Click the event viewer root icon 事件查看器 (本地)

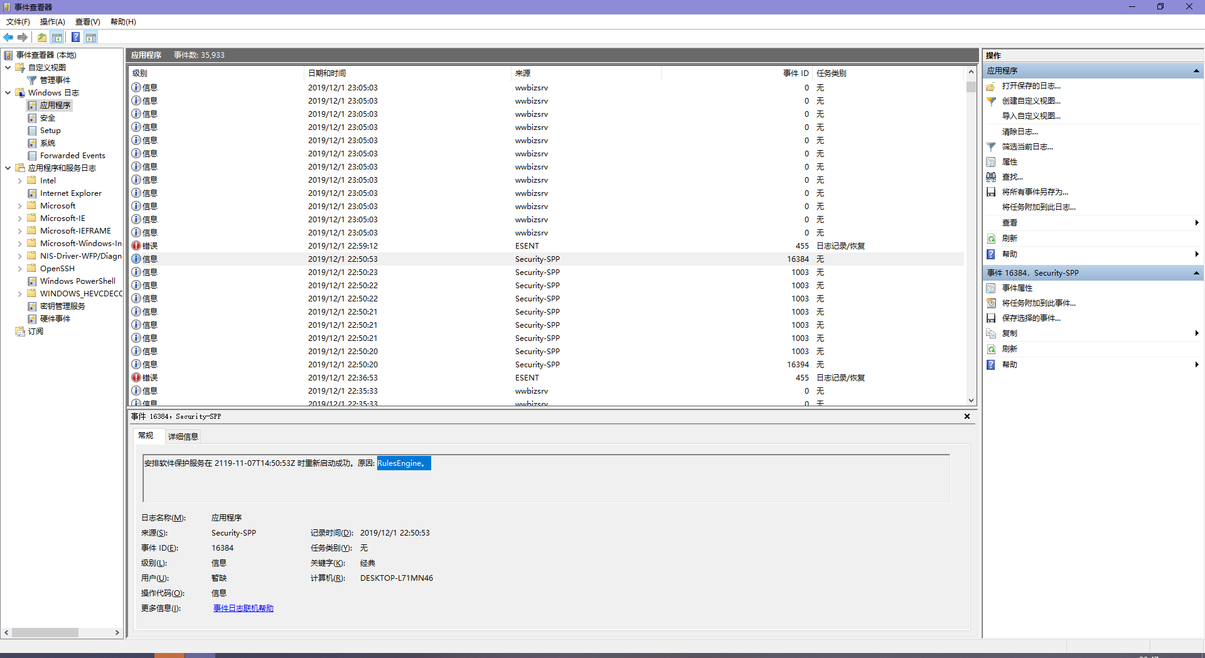point(8,55)
